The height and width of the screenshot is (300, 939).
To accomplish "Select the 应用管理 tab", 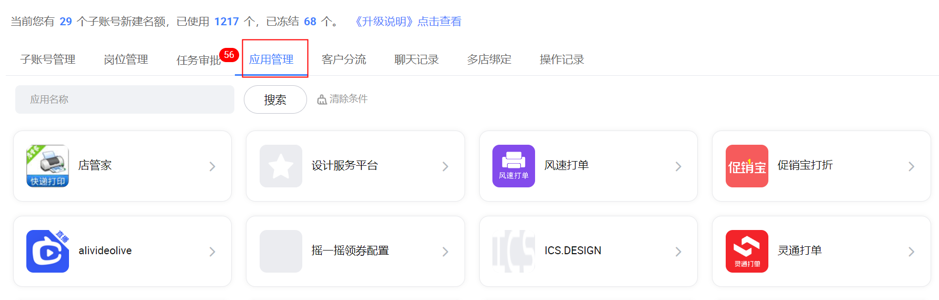I will tap(271, 59).
